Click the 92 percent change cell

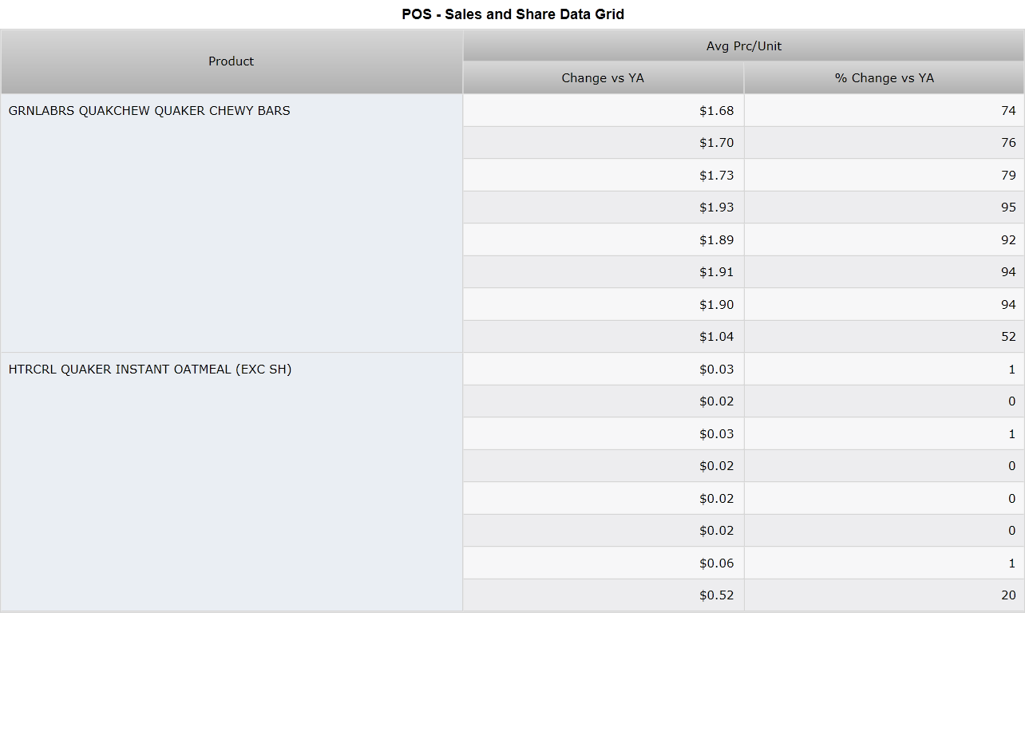[x=885, y=240]
